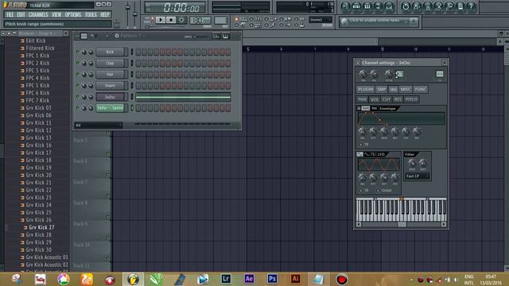Open the FILE menu
The image size is (509, 286).
click(10, 14)
